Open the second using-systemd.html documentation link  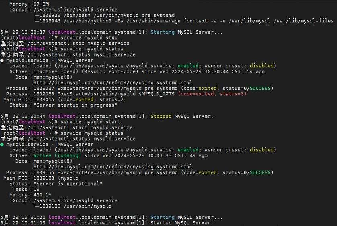113,167
